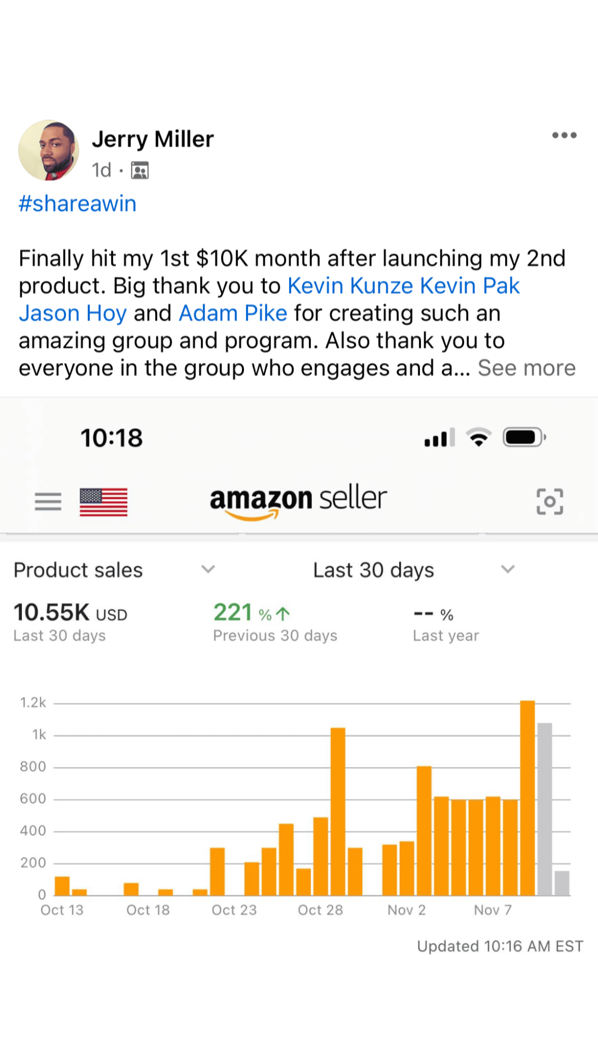Viewport: 598px width, 1063px height.
Task: Tap the Amazon Seller logo
Action: 298,501
